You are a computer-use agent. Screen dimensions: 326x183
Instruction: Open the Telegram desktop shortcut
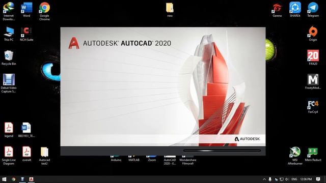click(313, 10)
